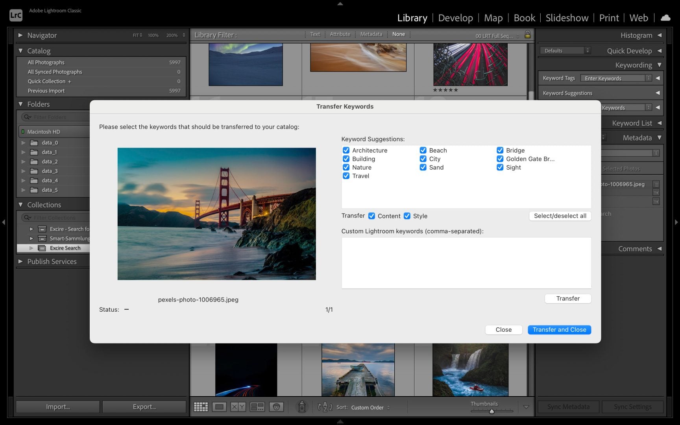Uncheck the Beach keyword suggestion

click(x=423, y=150)
